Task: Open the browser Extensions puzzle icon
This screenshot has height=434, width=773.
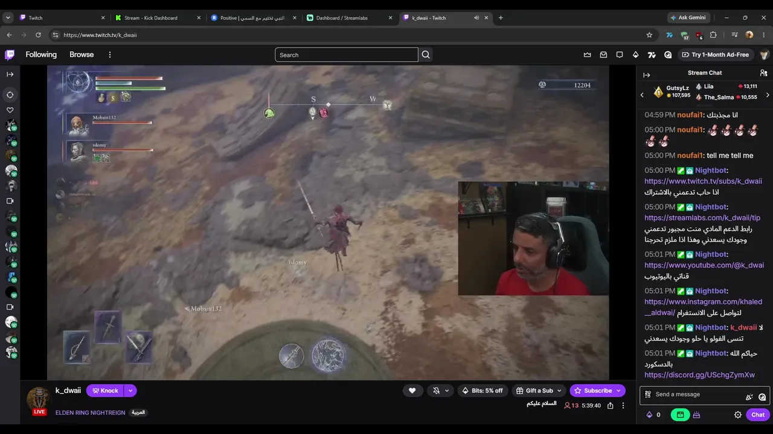Action: point(713,35)
